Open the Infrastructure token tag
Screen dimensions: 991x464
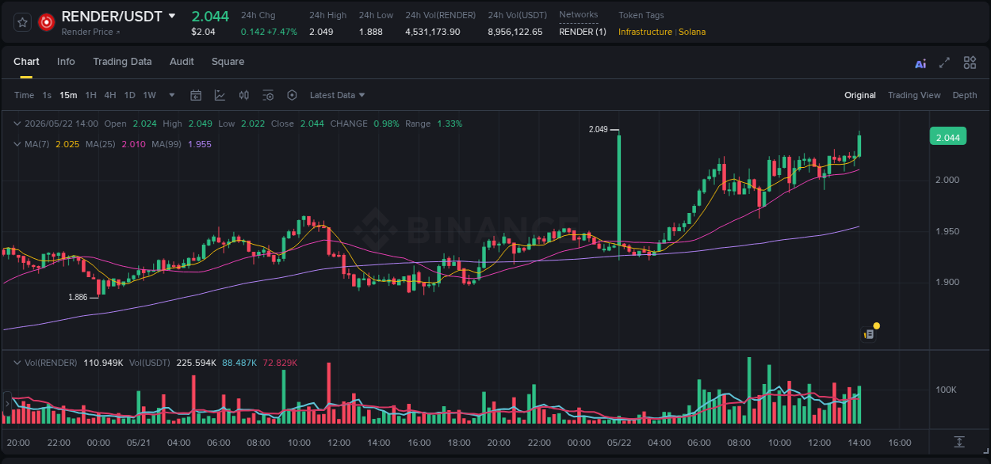click(x=645, y=32)
